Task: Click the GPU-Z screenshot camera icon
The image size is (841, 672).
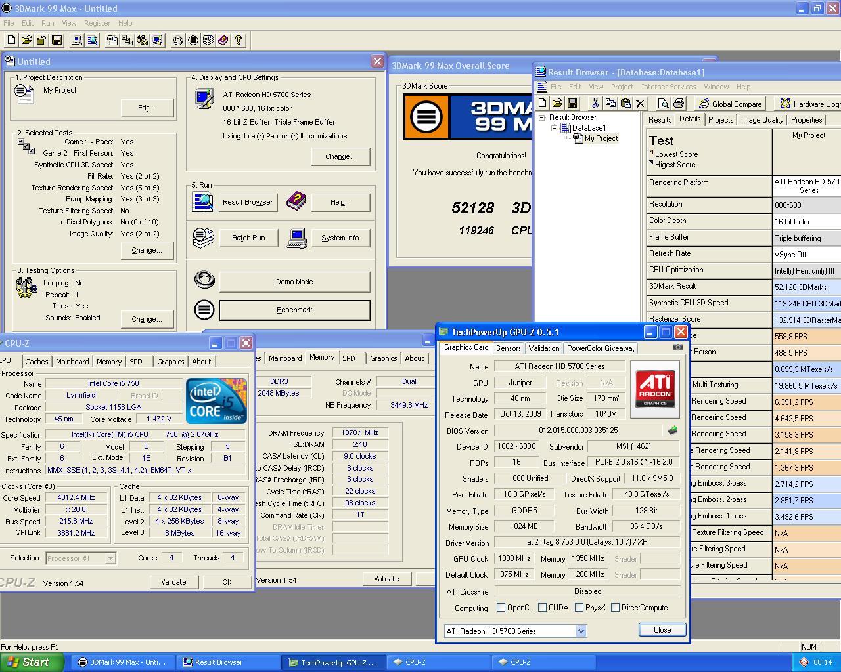Action: (x=678, y=347)
